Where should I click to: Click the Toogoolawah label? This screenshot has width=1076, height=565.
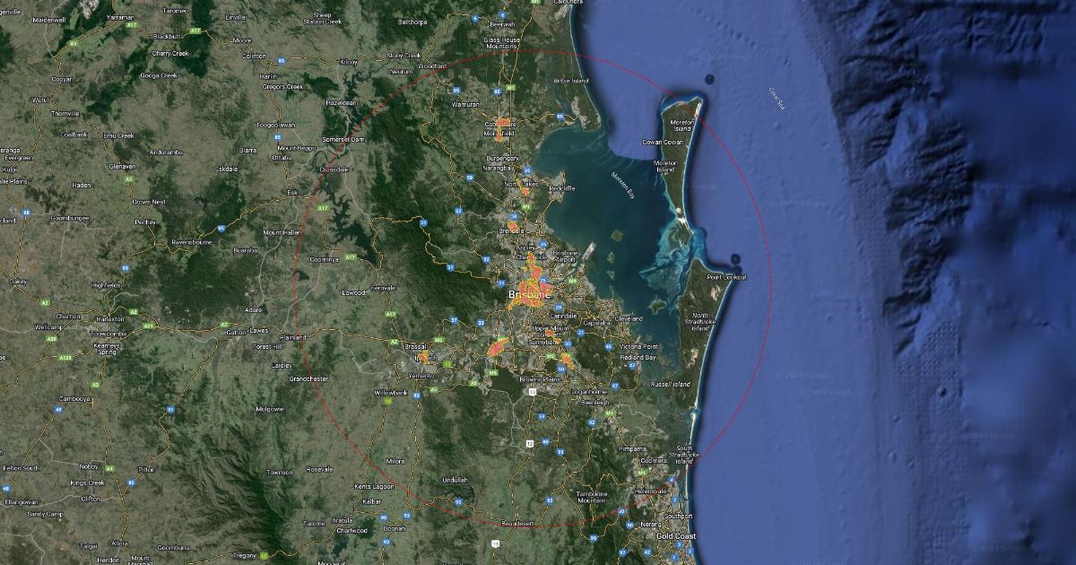tap(276, 125)
